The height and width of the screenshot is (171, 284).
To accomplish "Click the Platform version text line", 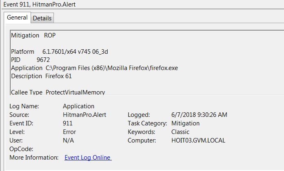I will (60, 52).
